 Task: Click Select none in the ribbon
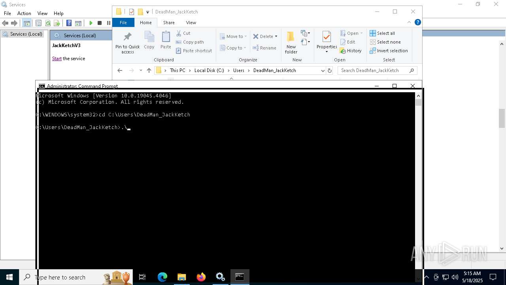[385, 42]
